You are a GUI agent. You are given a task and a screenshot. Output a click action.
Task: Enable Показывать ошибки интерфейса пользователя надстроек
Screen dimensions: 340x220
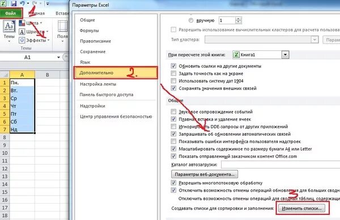173,141
